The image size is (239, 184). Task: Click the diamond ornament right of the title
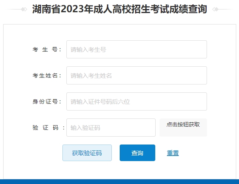pyautogui.click(x=215, y=9)
